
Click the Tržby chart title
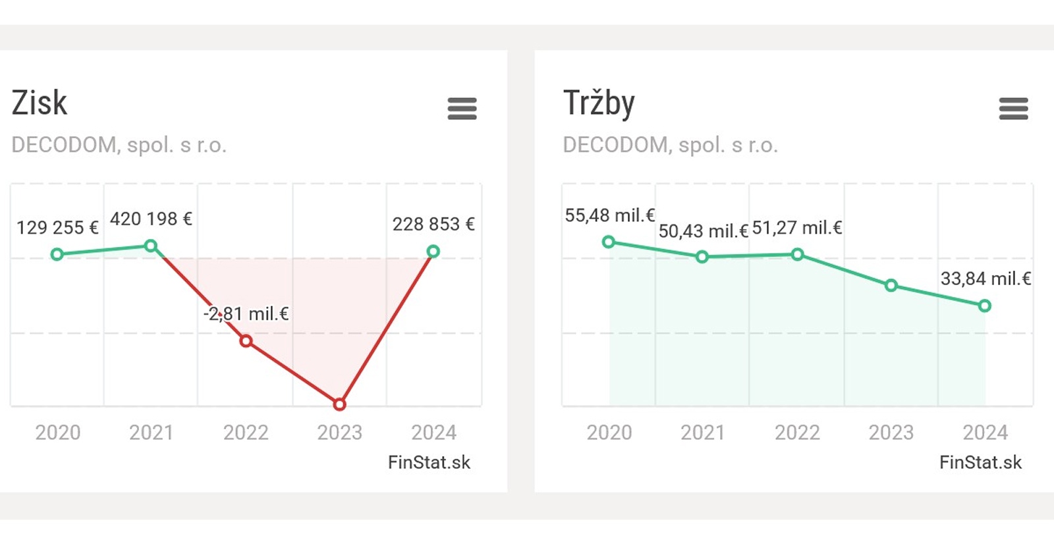pos(599,103)
